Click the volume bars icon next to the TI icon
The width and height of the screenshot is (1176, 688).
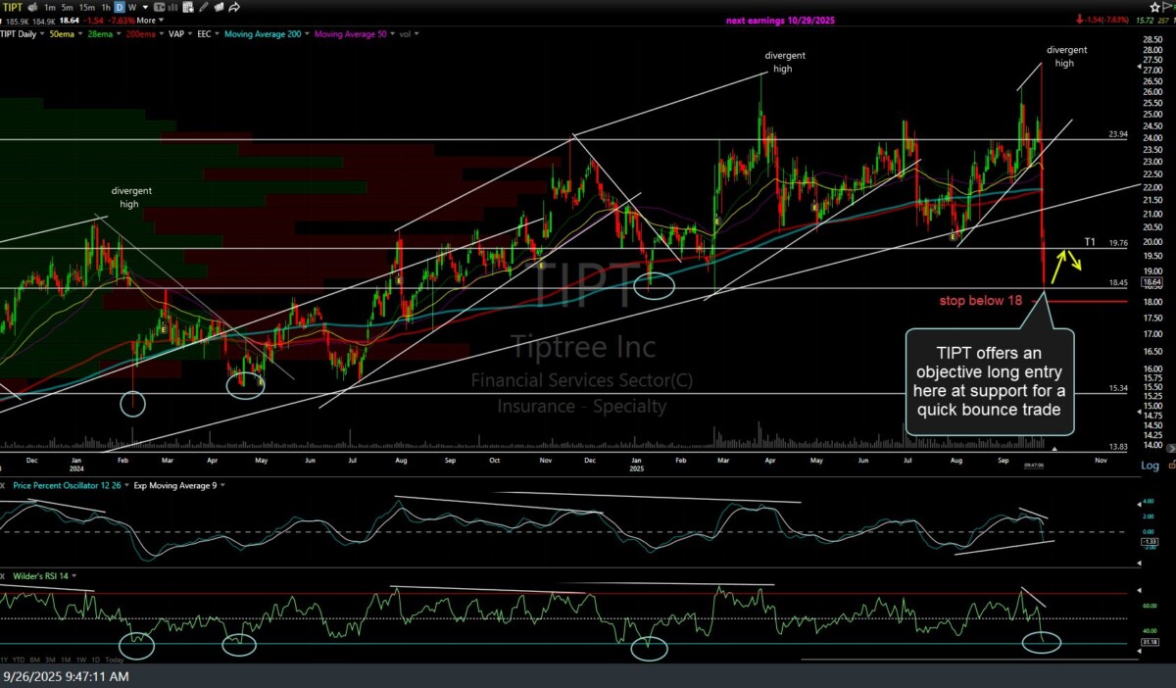(173, 7)
